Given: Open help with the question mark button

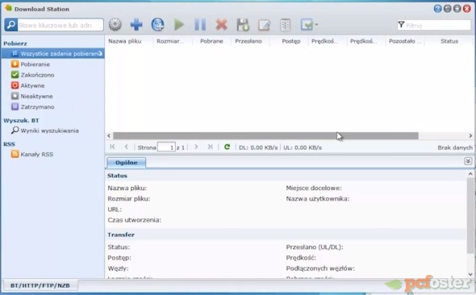Looking at the screenshot, I should coord(437,9).
